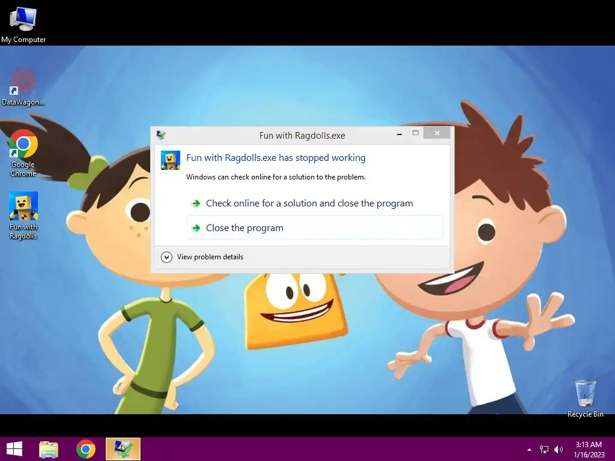Select the Fun with Ragdolls desktop icon
The height and width of the screenshot is (461, 615).
coord(23,215)
